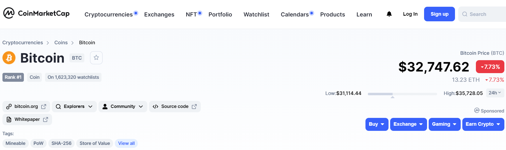The image size is (506, 150).
Task: Go to the Exchanges menu
Action: click(159, 15)
